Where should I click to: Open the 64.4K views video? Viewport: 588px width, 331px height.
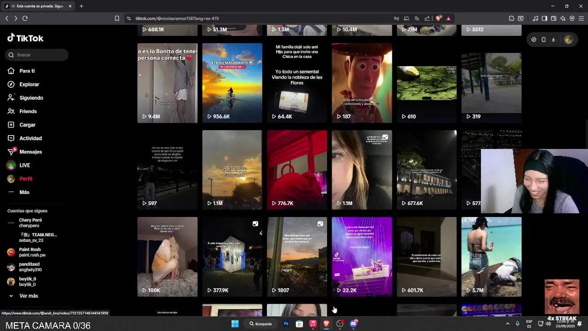coord(297,83)
